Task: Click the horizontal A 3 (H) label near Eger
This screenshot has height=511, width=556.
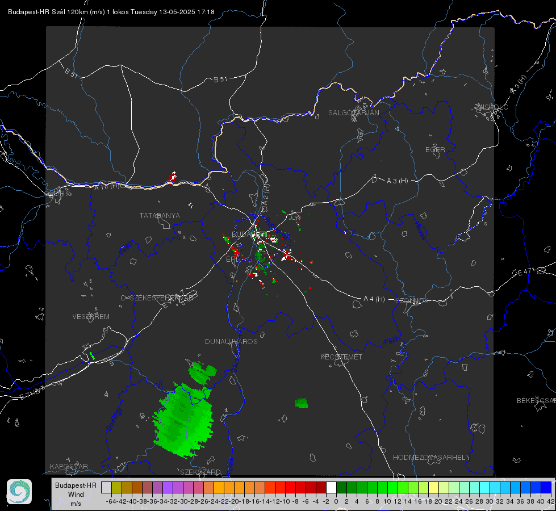Action: pyautogui.click(x=397, y=181)
